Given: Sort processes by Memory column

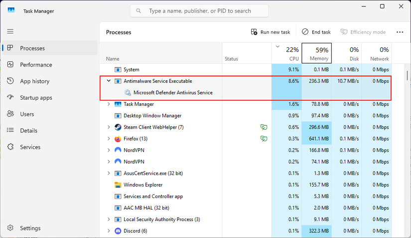Looking at the screenshot, I should click(316, 53).
